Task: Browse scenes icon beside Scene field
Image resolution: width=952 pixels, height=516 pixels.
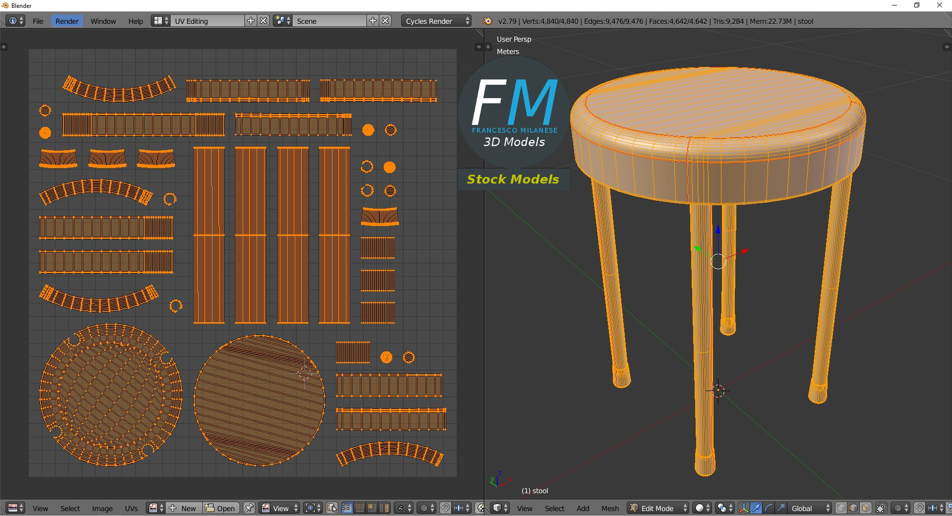Action: pyautogui.click(x=283, y=21)
